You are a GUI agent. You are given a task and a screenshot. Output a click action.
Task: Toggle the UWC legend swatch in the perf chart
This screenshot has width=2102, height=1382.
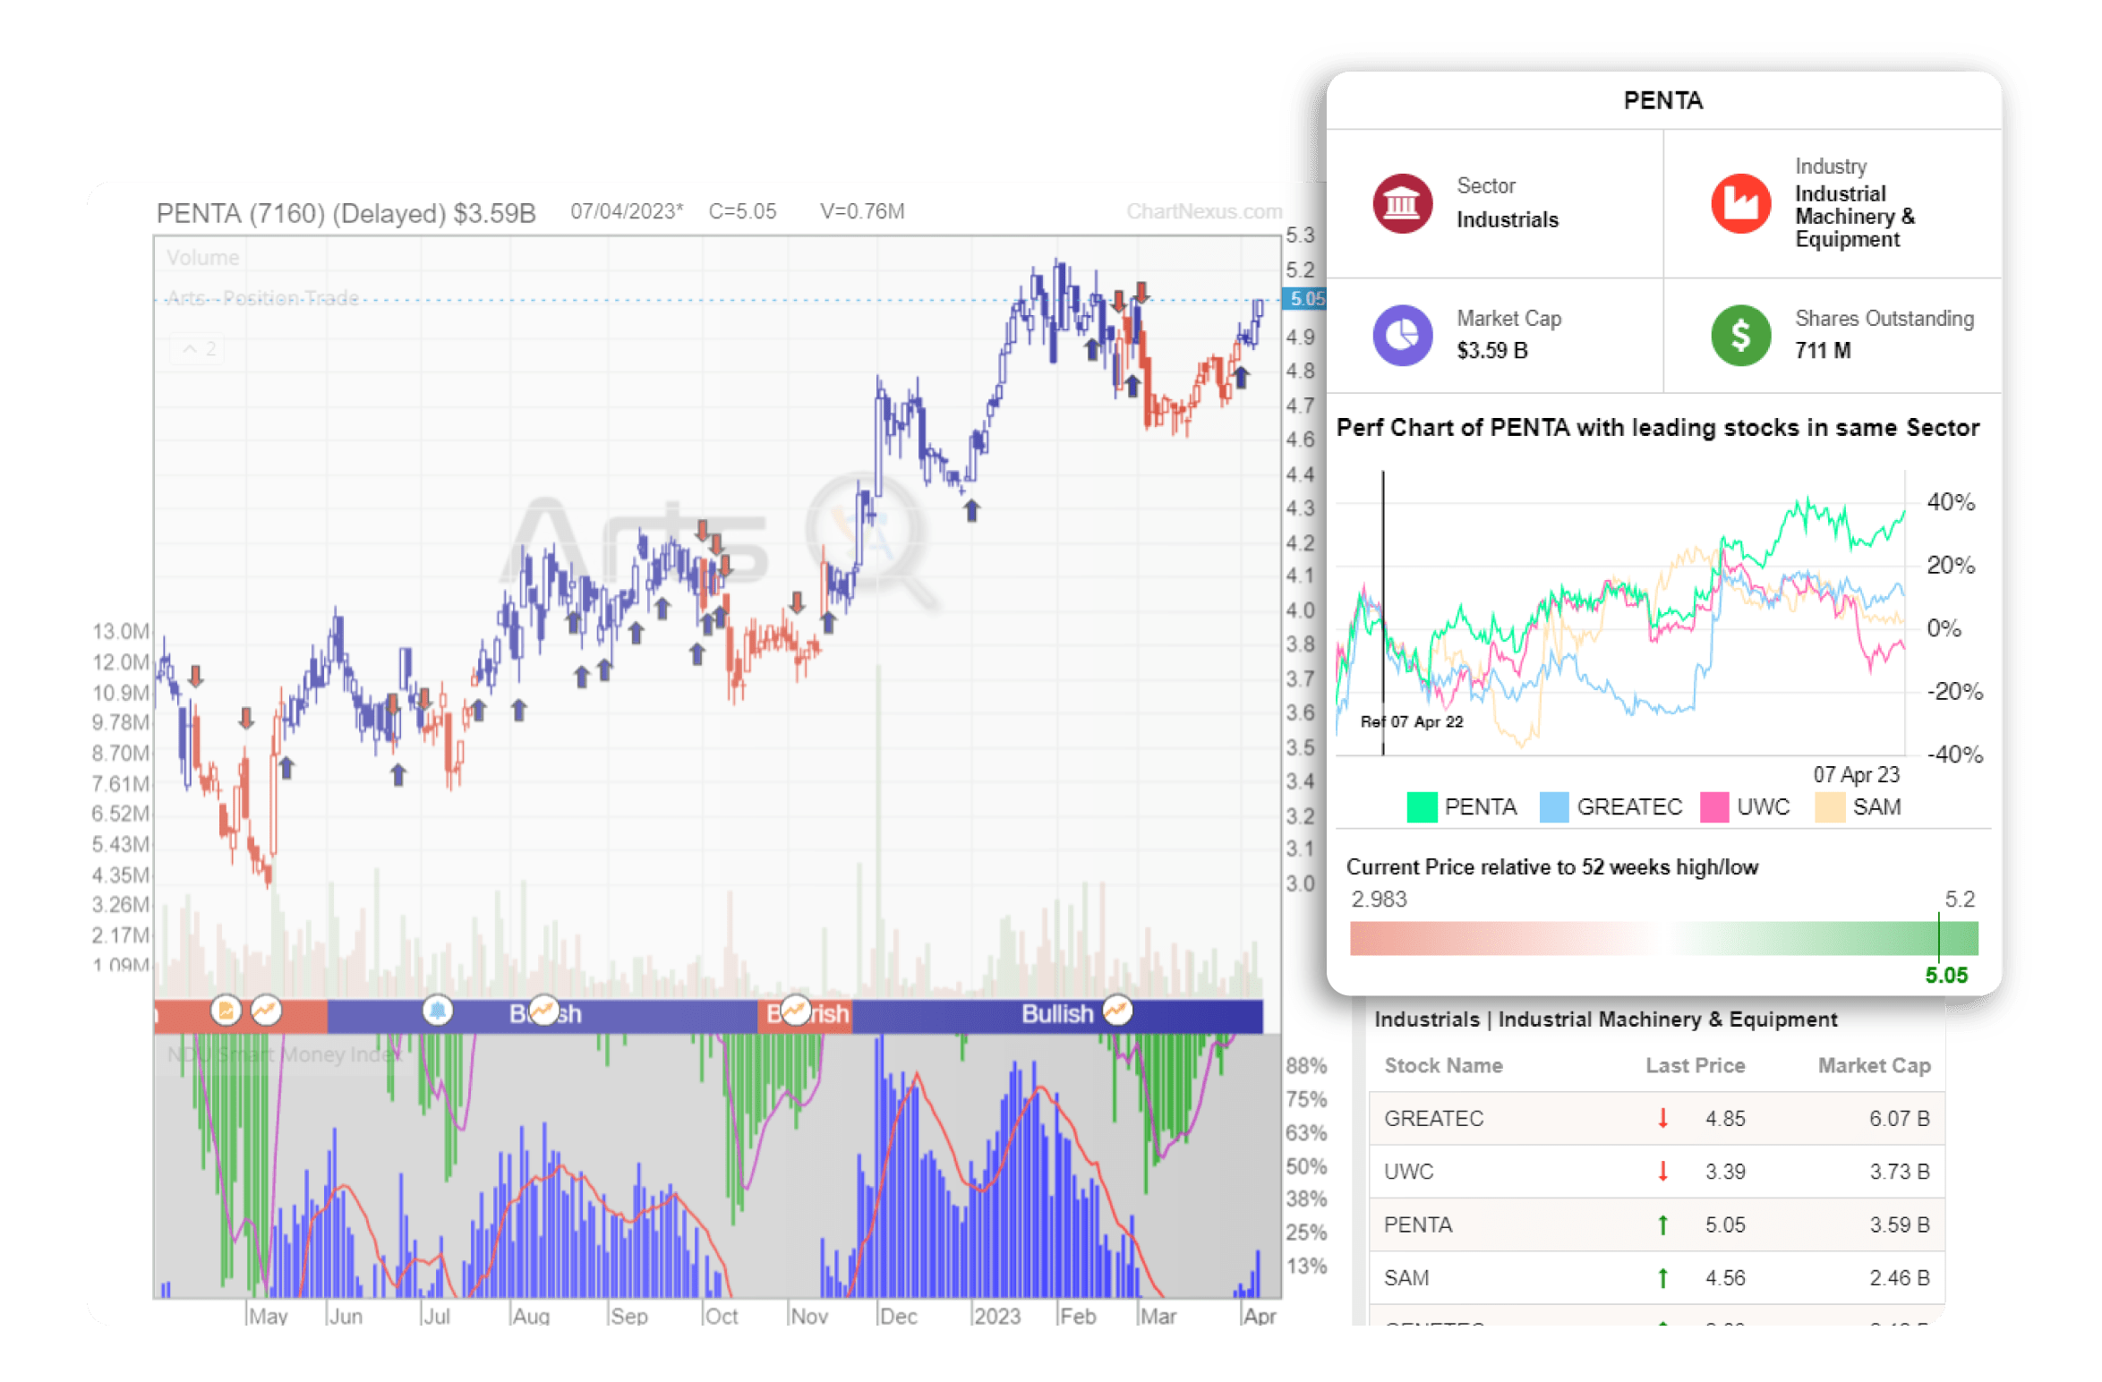pos(1713,806)
